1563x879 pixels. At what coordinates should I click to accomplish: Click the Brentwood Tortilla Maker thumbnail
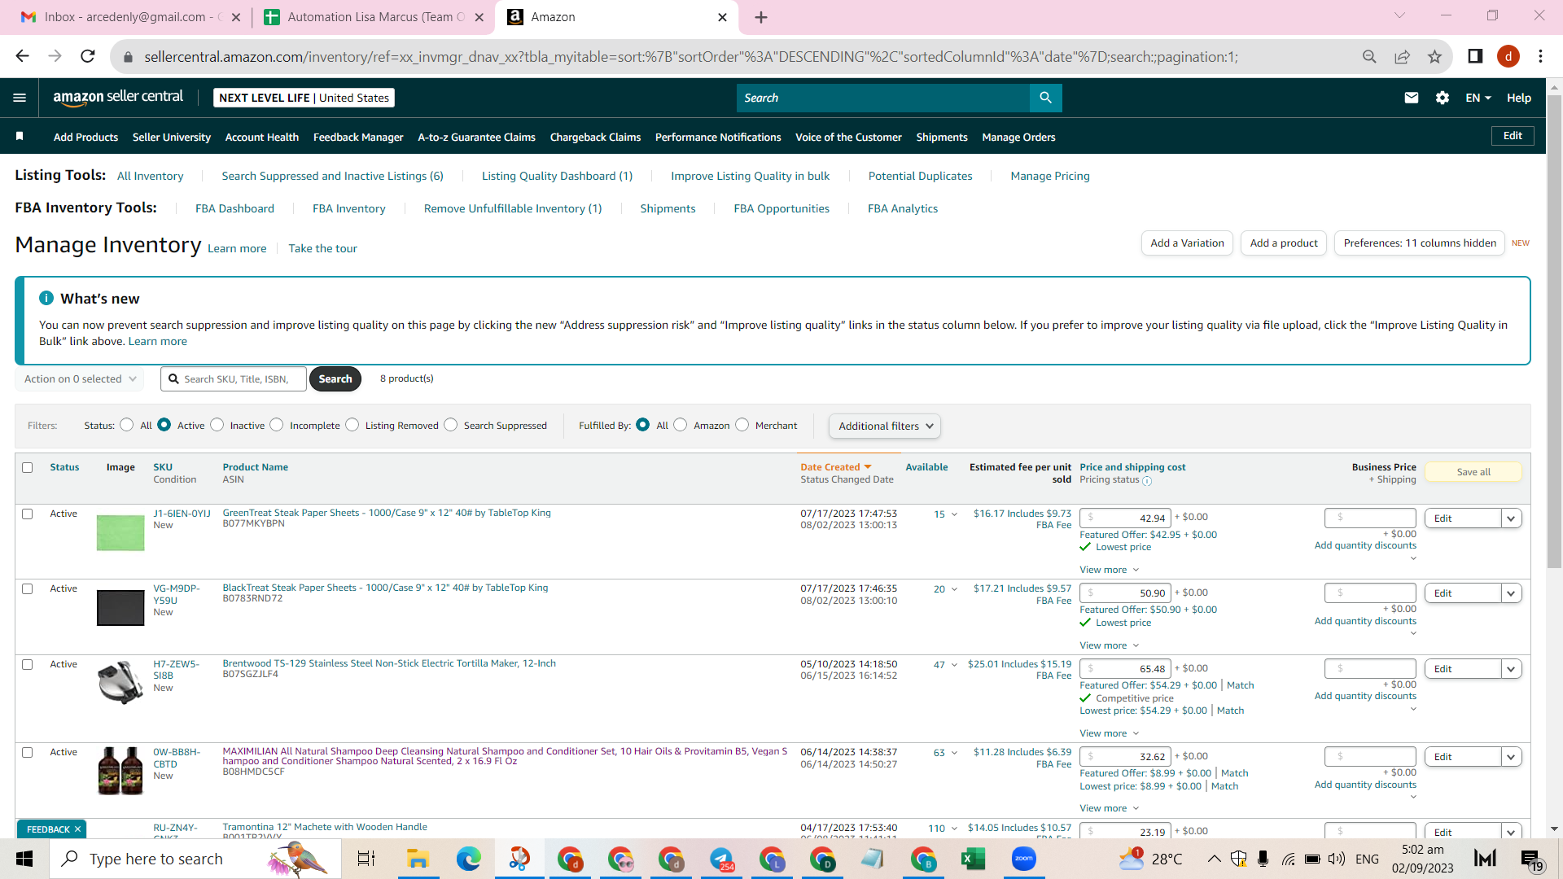click(120, 682)
